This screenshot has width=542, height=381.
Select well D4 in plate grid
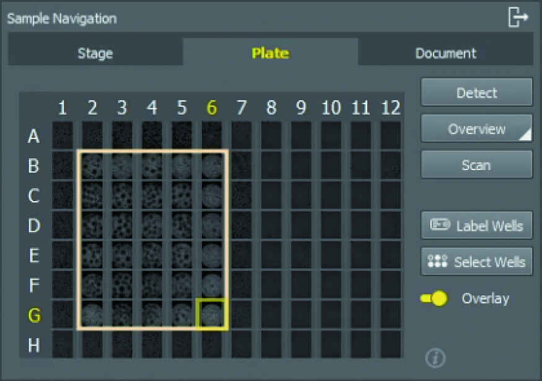coord(152,225)
